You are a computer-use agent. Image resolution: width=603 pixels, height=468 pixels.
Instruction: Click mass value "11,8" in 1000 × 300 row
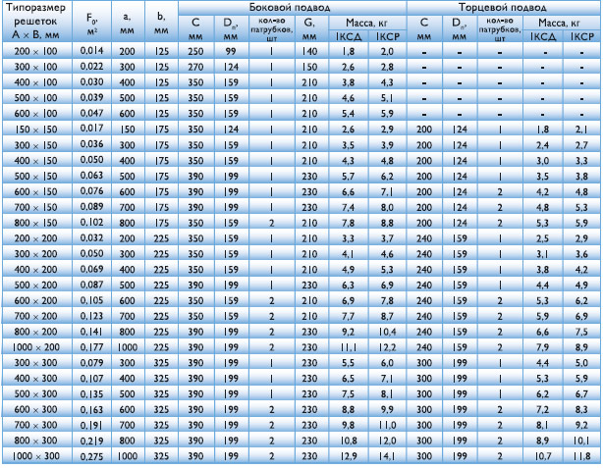tap(581, 456)
